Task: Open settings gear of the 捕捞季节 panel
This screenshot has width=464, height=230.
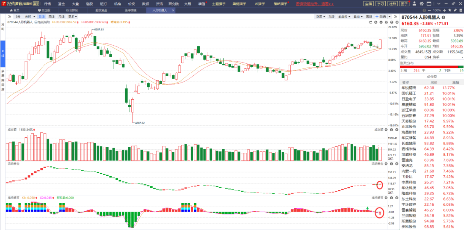Action: 386,198
